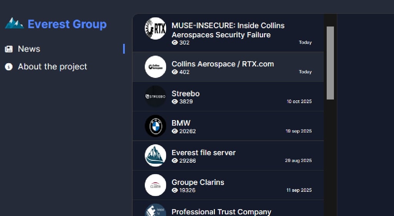Open the MUSE-INSECURE Collins Aerospaces article

coord(228,30)
